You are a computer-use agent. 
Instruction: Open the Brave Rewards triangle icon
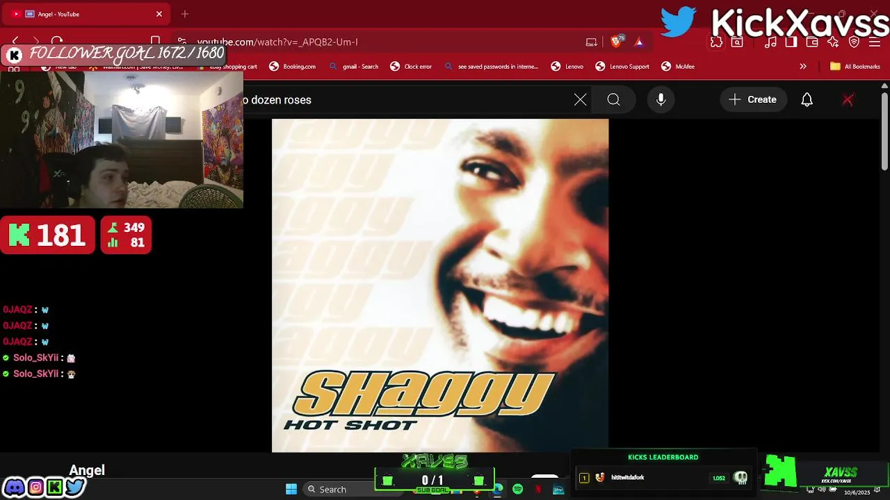pyautogui.click(x=639, y=42)
